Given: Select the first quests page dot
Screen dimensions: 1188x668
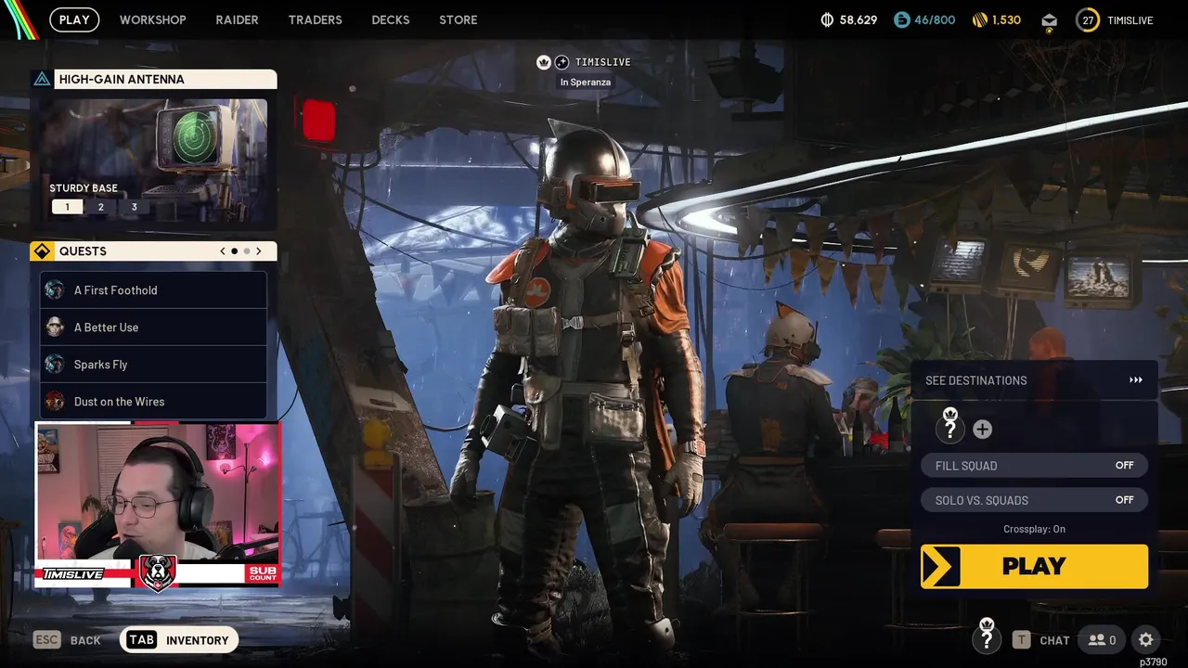Looking at the screenshot, I should point(235,251).
